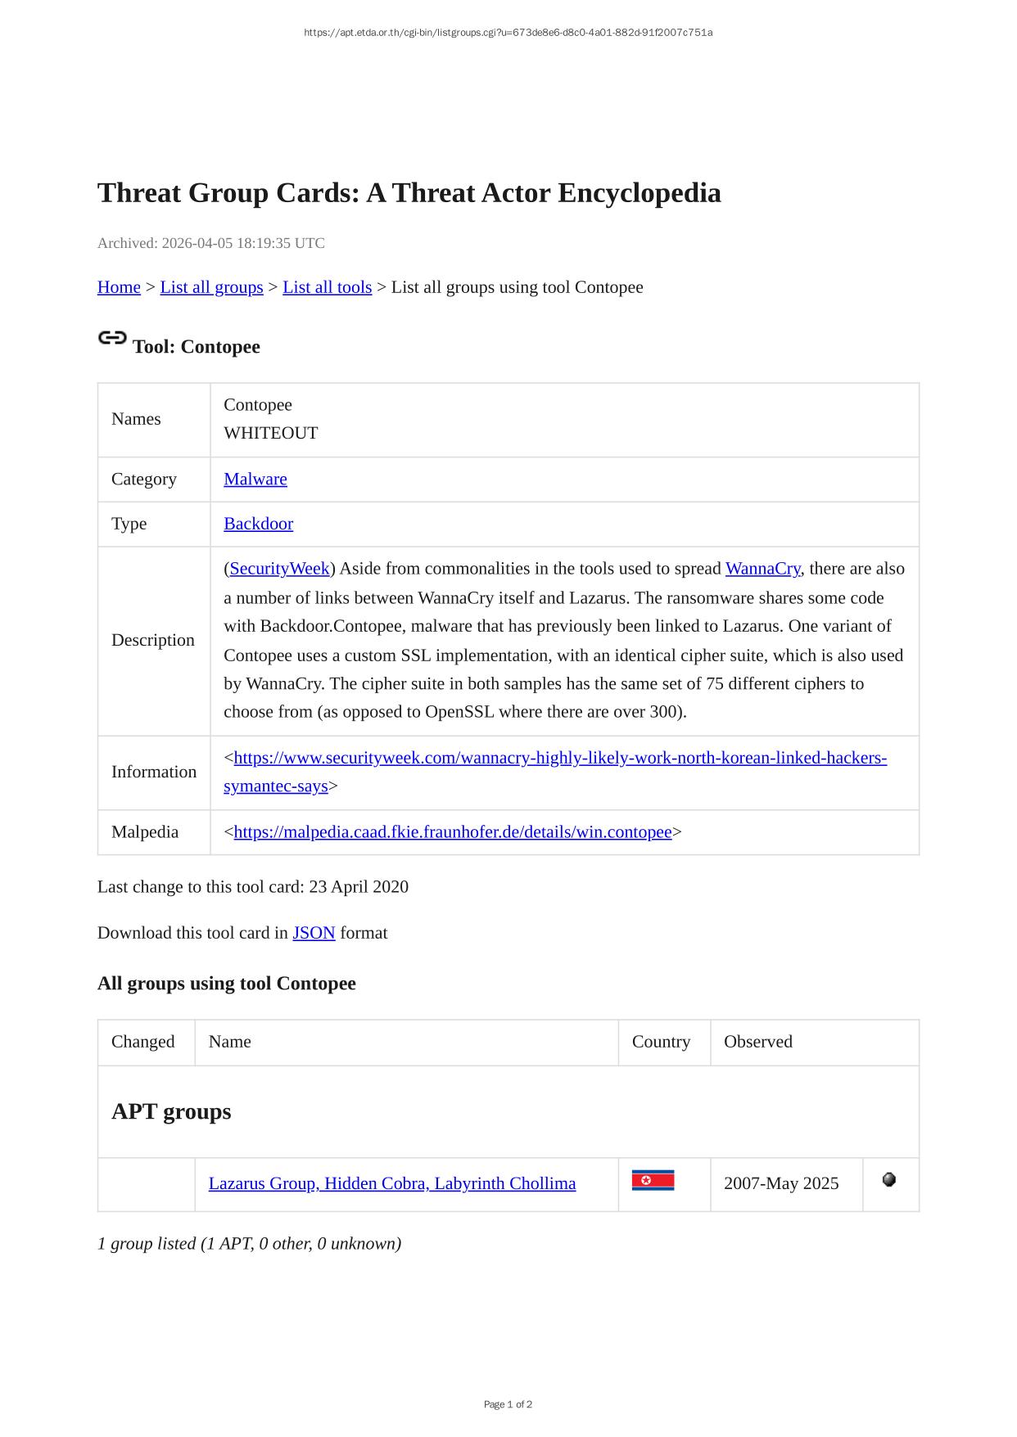Click the page title Threat Group Cards
This screenshot has height=1437, width=1017.
click(409, 193)
